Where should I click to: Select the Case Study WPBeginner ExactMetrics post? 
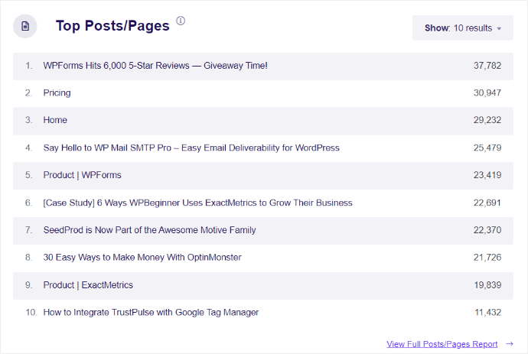263,203
